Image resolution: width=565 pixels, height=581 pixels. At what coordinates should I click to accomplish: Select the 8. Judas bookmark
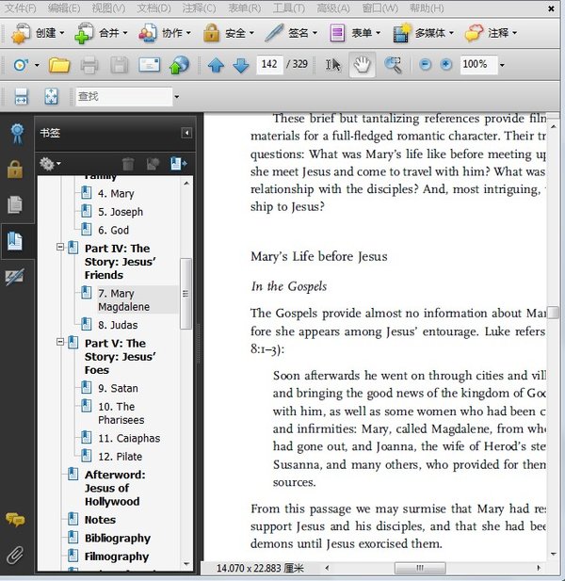(x=118, y=325)
